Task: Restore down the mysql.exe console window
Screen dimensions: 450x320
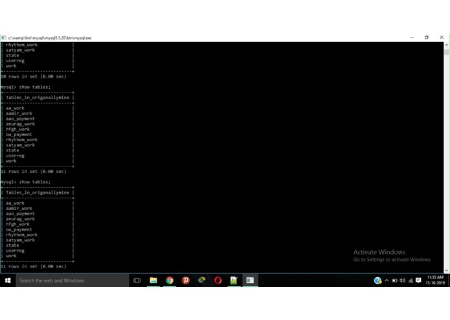Action: (427, 38)
